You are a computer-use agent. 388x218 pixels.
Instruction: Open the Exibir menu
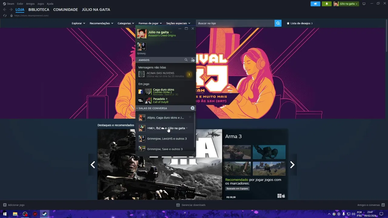pos(20,4)
